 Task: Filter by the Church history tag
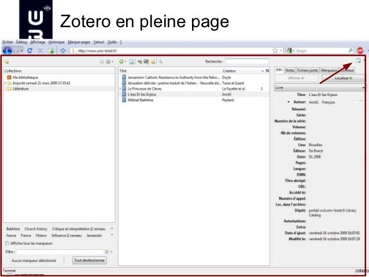[x=36, y=229]
